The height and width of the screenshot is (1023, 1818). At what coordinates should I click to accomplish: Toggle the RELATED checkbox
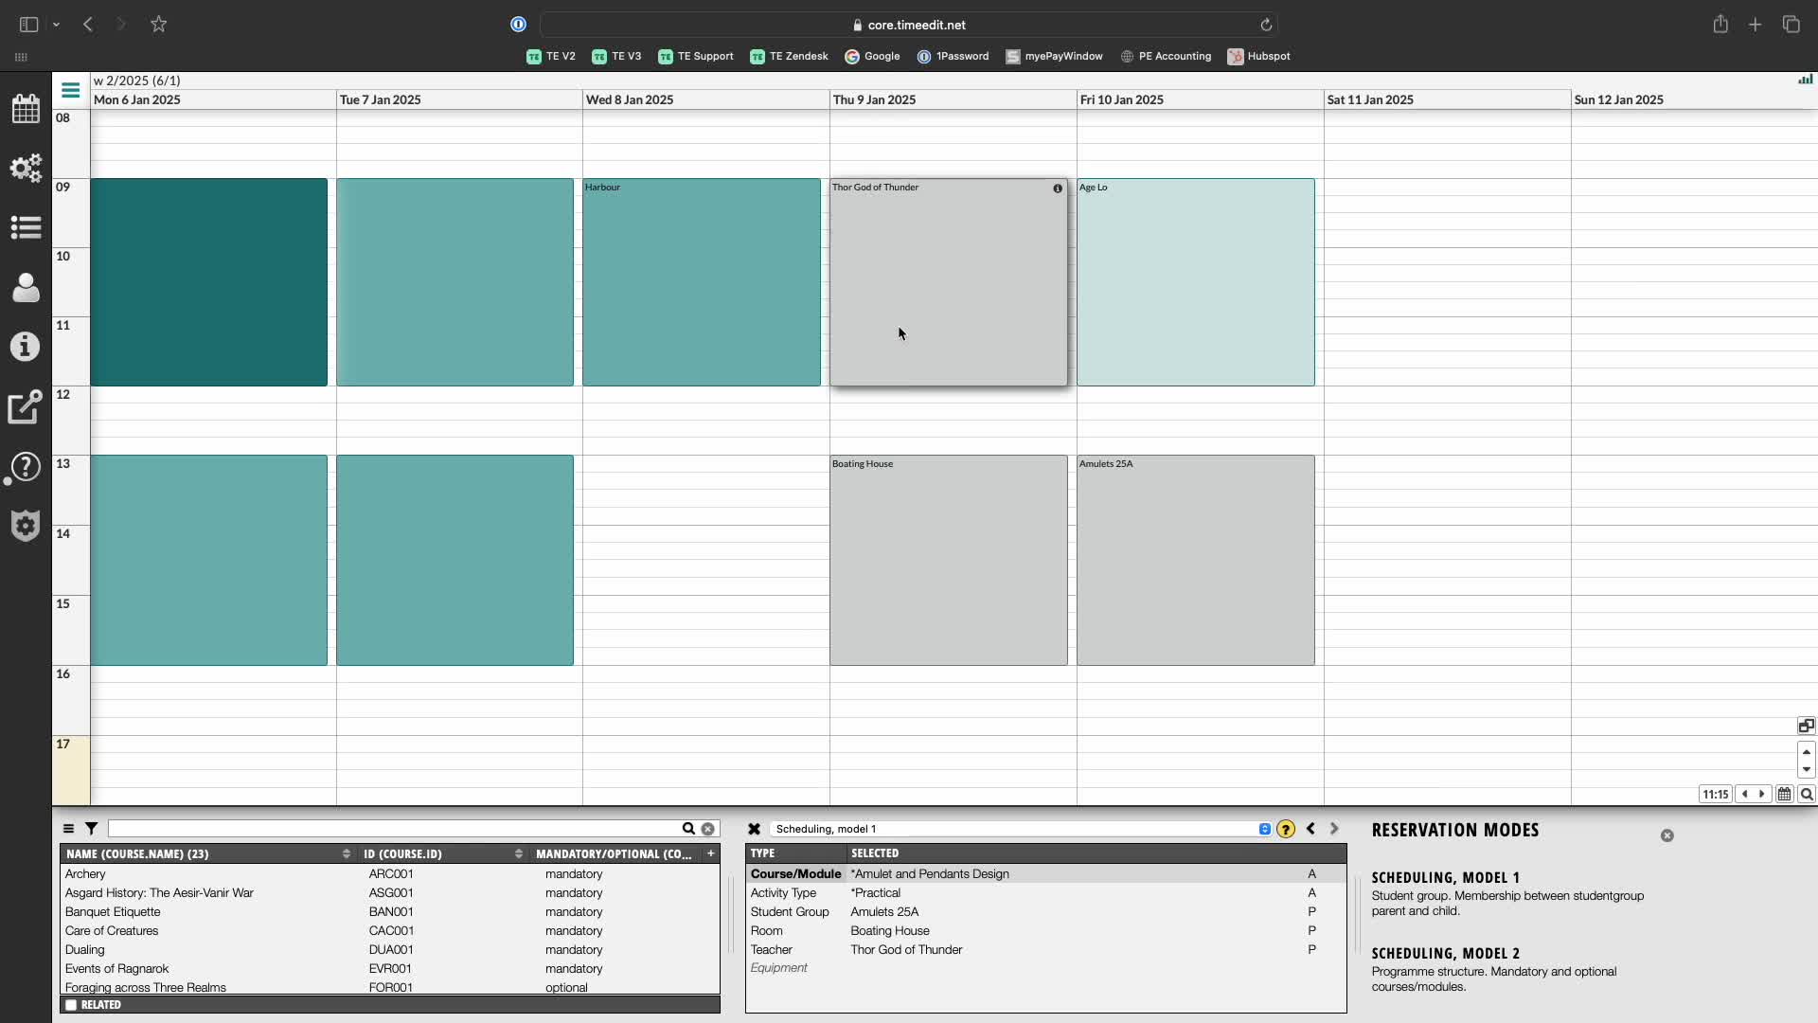(x=71, y=1005)
